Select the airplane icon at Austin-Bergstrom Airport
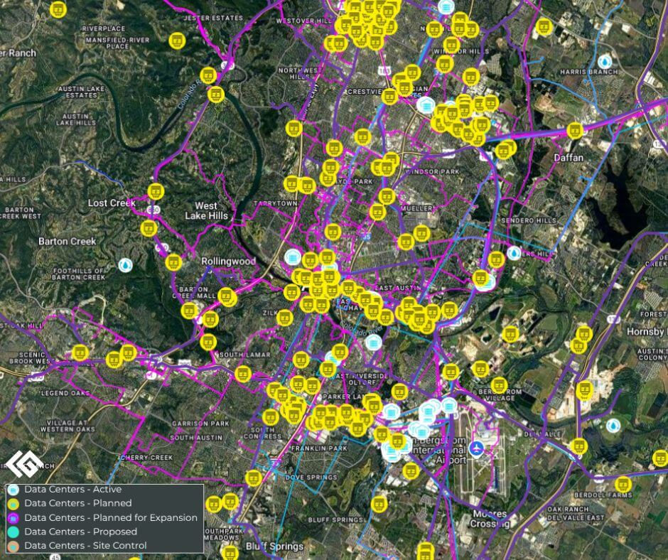This screenshot has height=560, width=668. coord(476,447)
